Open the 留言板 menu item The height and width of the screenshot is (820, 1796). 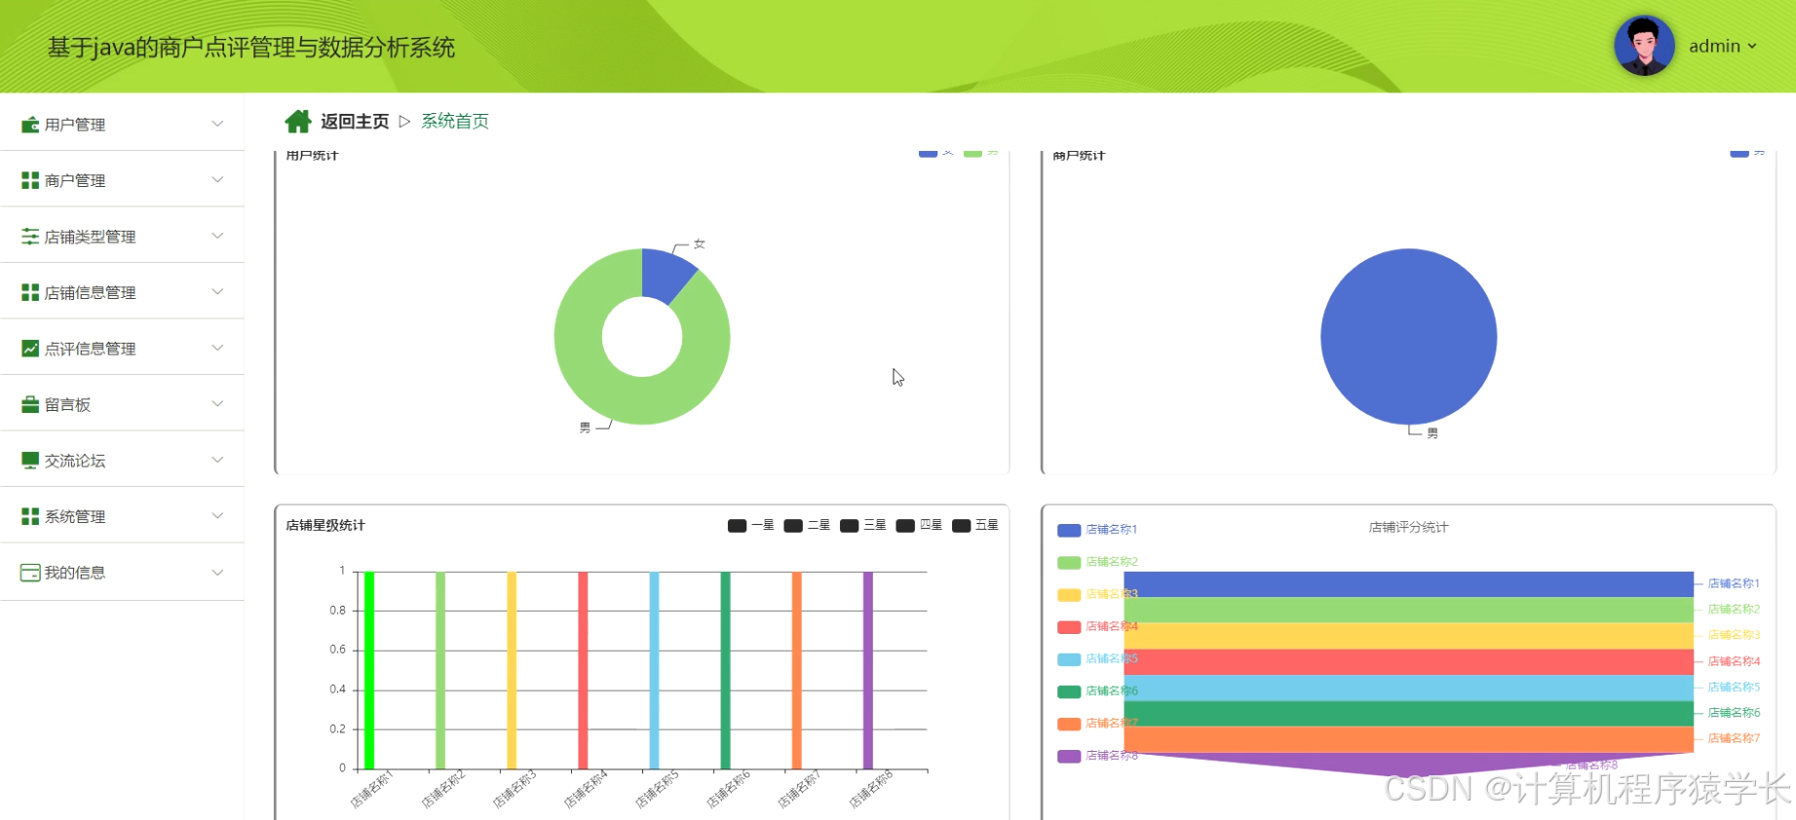tap(122, 404)
